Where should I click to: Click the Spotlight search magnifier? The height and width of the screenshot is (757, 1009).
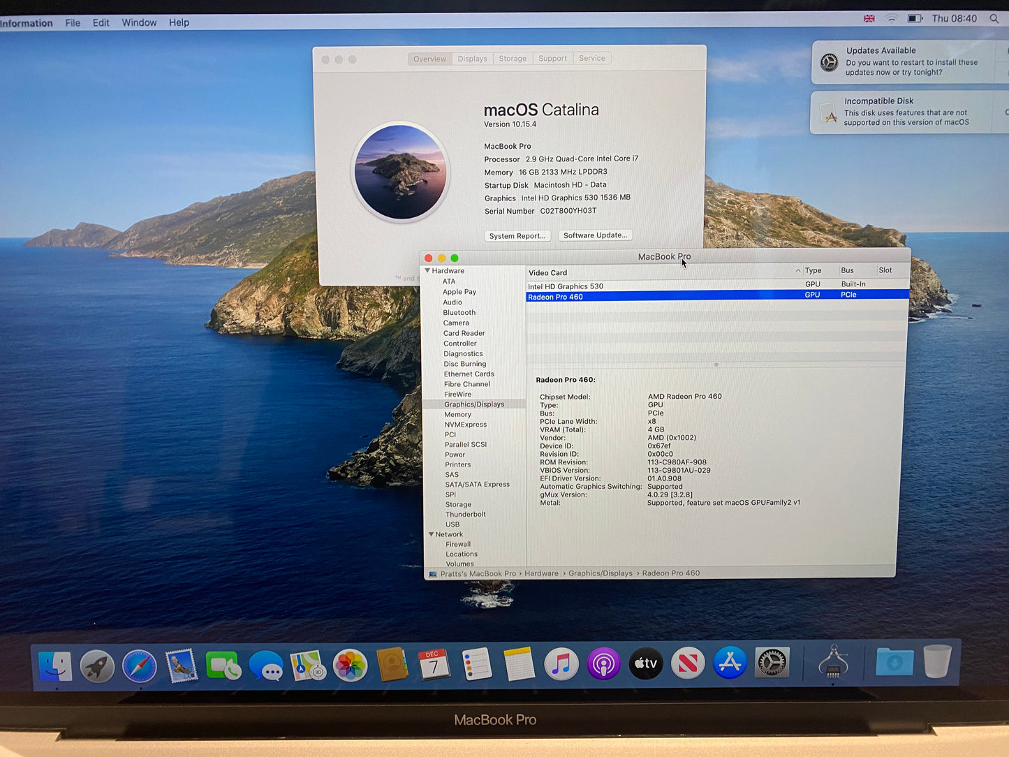(x=994, y=19)
